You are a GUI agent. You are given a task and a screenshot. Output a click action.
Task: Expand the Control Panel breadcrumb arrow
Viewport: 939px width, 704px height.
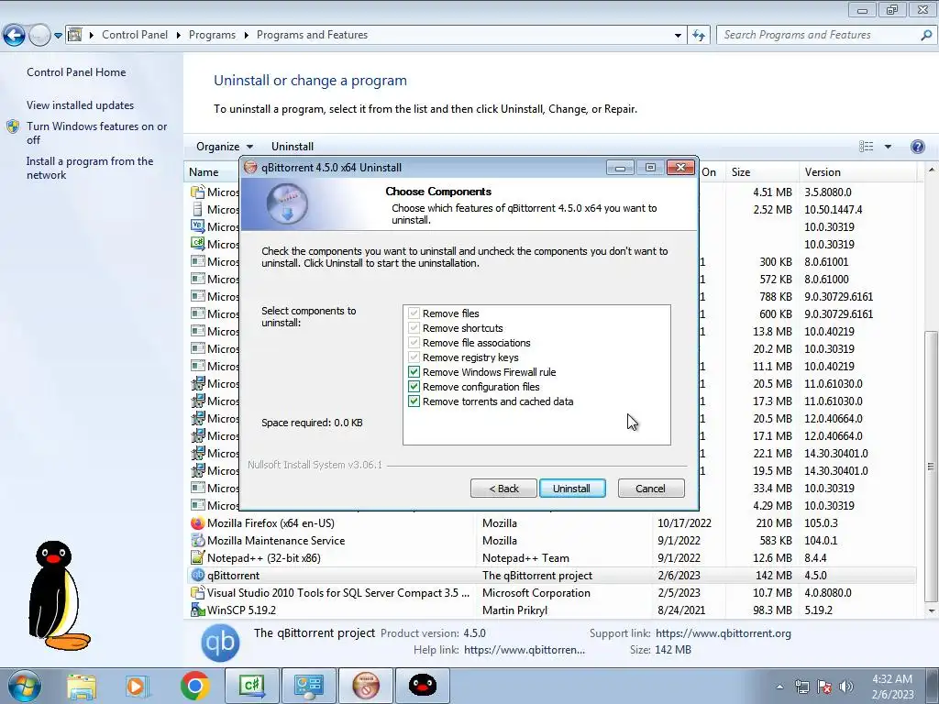pos(179,36)
